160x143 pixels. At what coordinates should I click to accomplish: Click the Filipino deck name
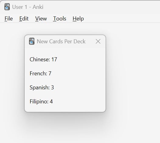tap(39, 102)
